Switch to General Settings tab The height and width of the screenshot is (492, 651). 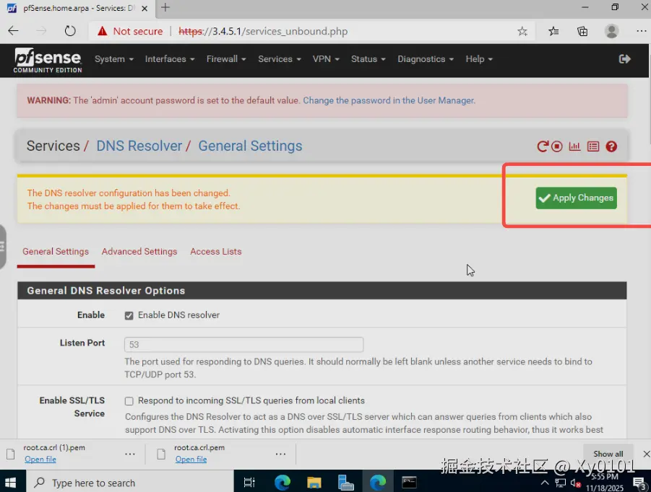click(56, 252)
